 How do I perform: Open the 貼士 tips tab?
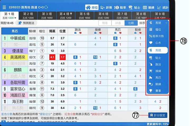point(134,8)
